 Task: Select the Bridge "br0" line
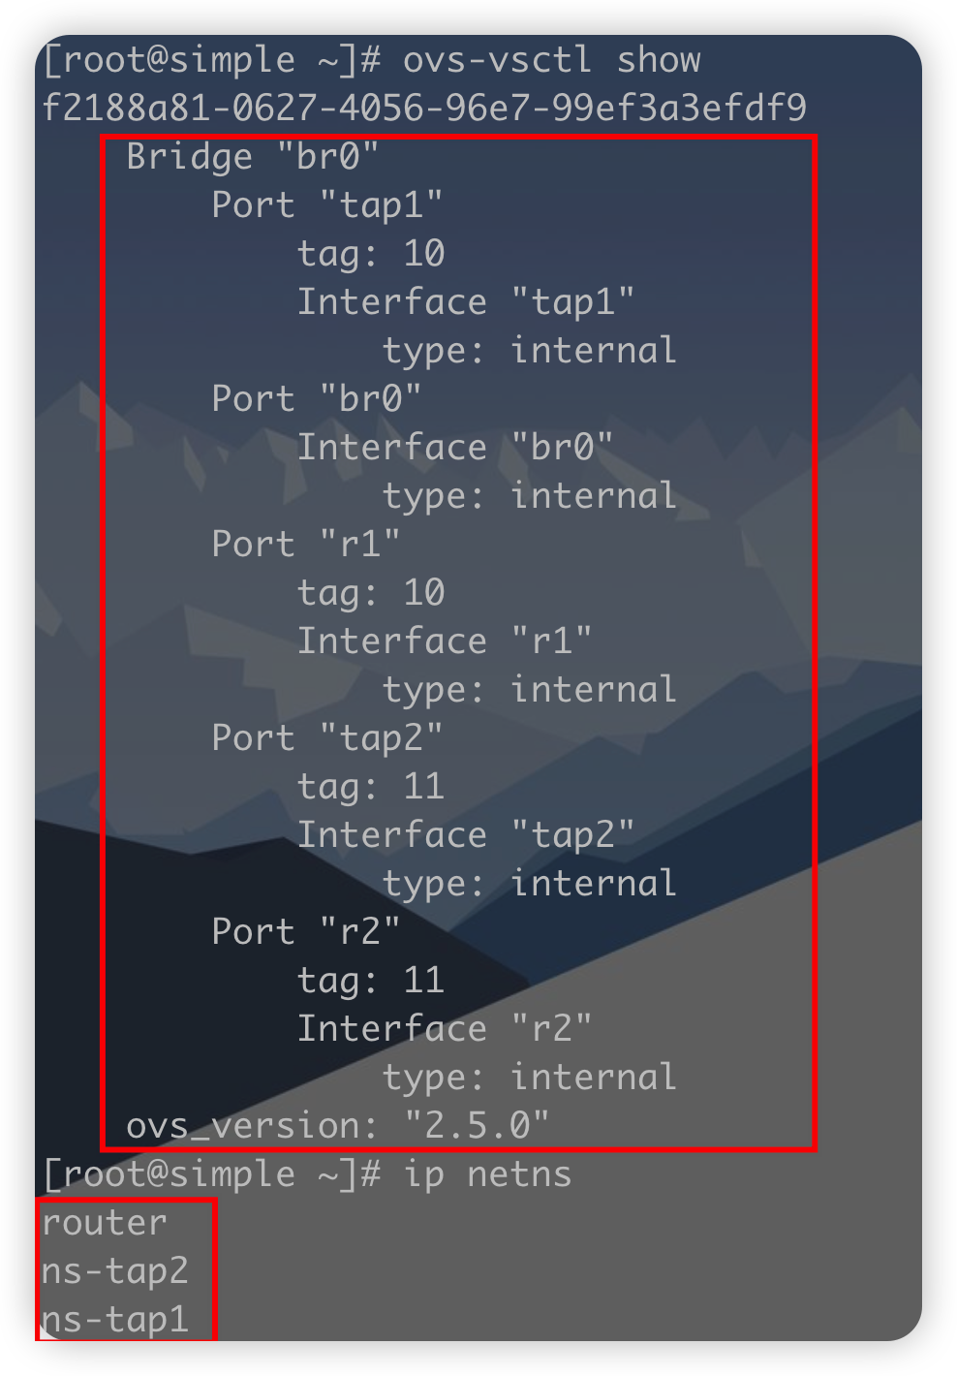(x=252, y=156)
